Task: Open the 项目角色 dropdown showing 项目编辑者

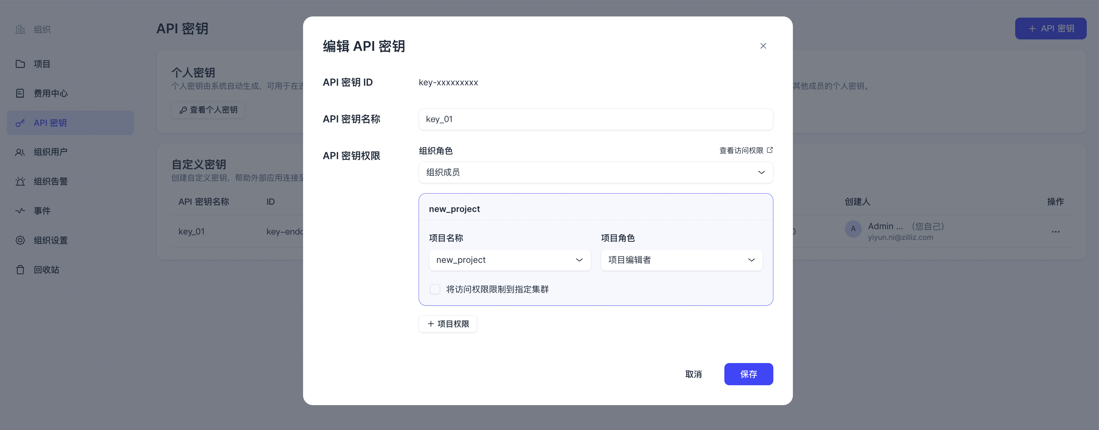Action: tap(682, 260)
